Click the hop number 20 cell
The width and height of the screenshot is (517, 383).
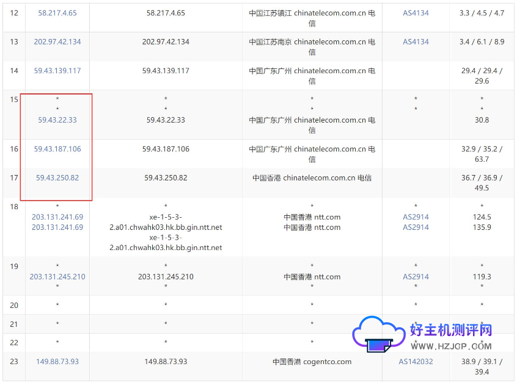point(14,306)
